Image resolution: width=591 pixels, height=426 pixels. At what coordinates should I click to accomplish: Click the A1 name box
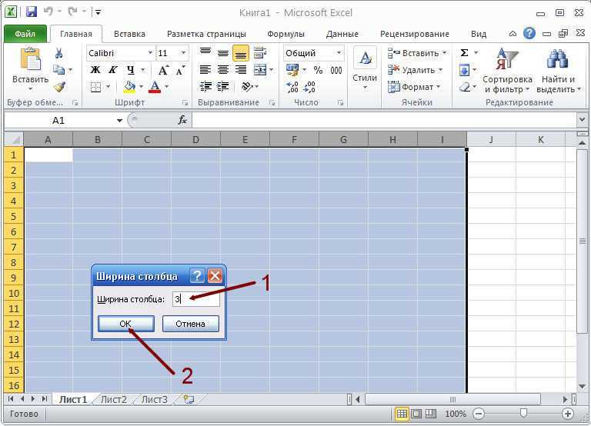(x=58, y=121)
